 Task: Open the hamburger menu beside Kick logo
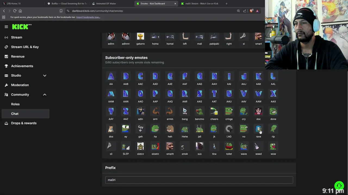(x=6, y=27)
